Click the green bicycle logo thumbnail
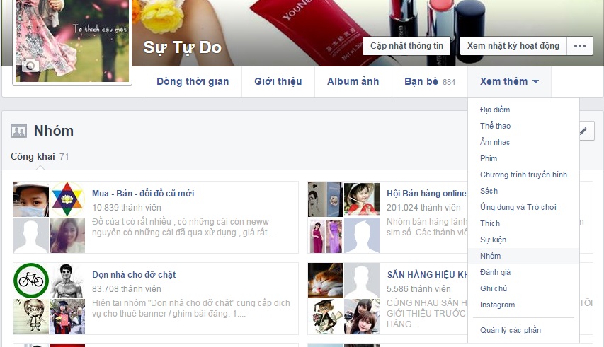 (31, 281)
